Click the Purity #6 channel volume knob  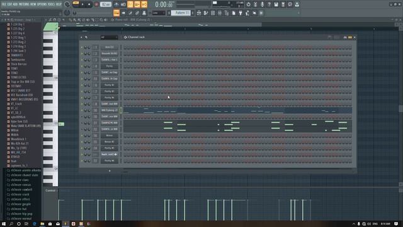click(89, 161)
